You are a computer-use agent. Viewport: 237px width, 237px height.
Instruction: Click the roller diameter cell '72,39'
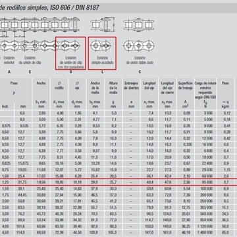coord(60,232)
